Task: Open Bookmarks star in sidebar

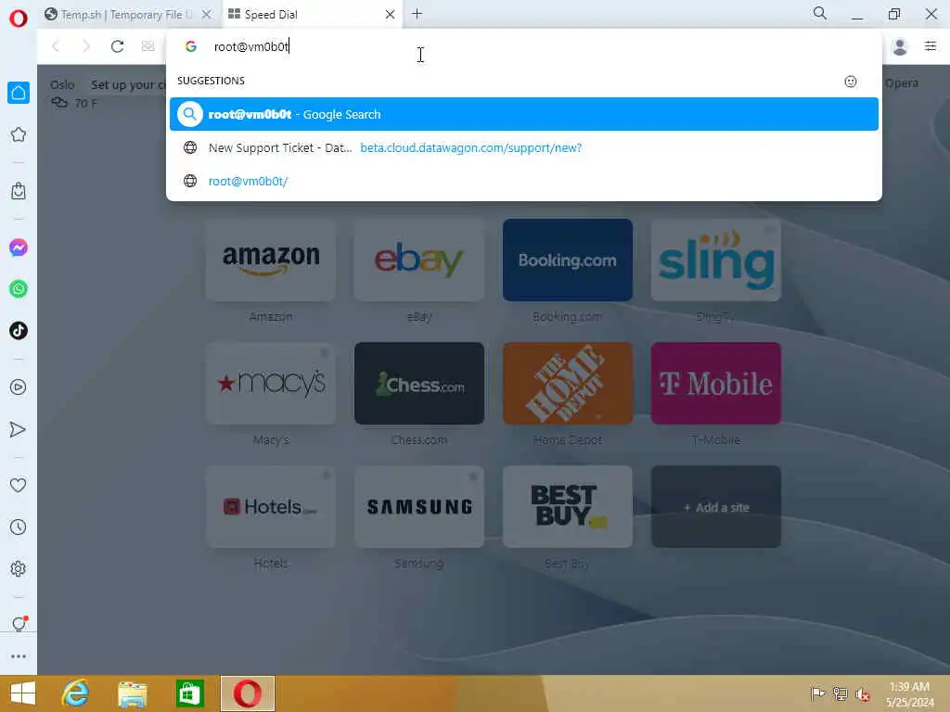Action: (x=19, y=134)
